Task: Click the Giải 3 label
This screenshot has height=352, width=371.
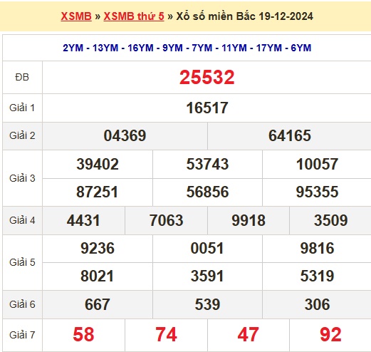Action: pos(22,178)
